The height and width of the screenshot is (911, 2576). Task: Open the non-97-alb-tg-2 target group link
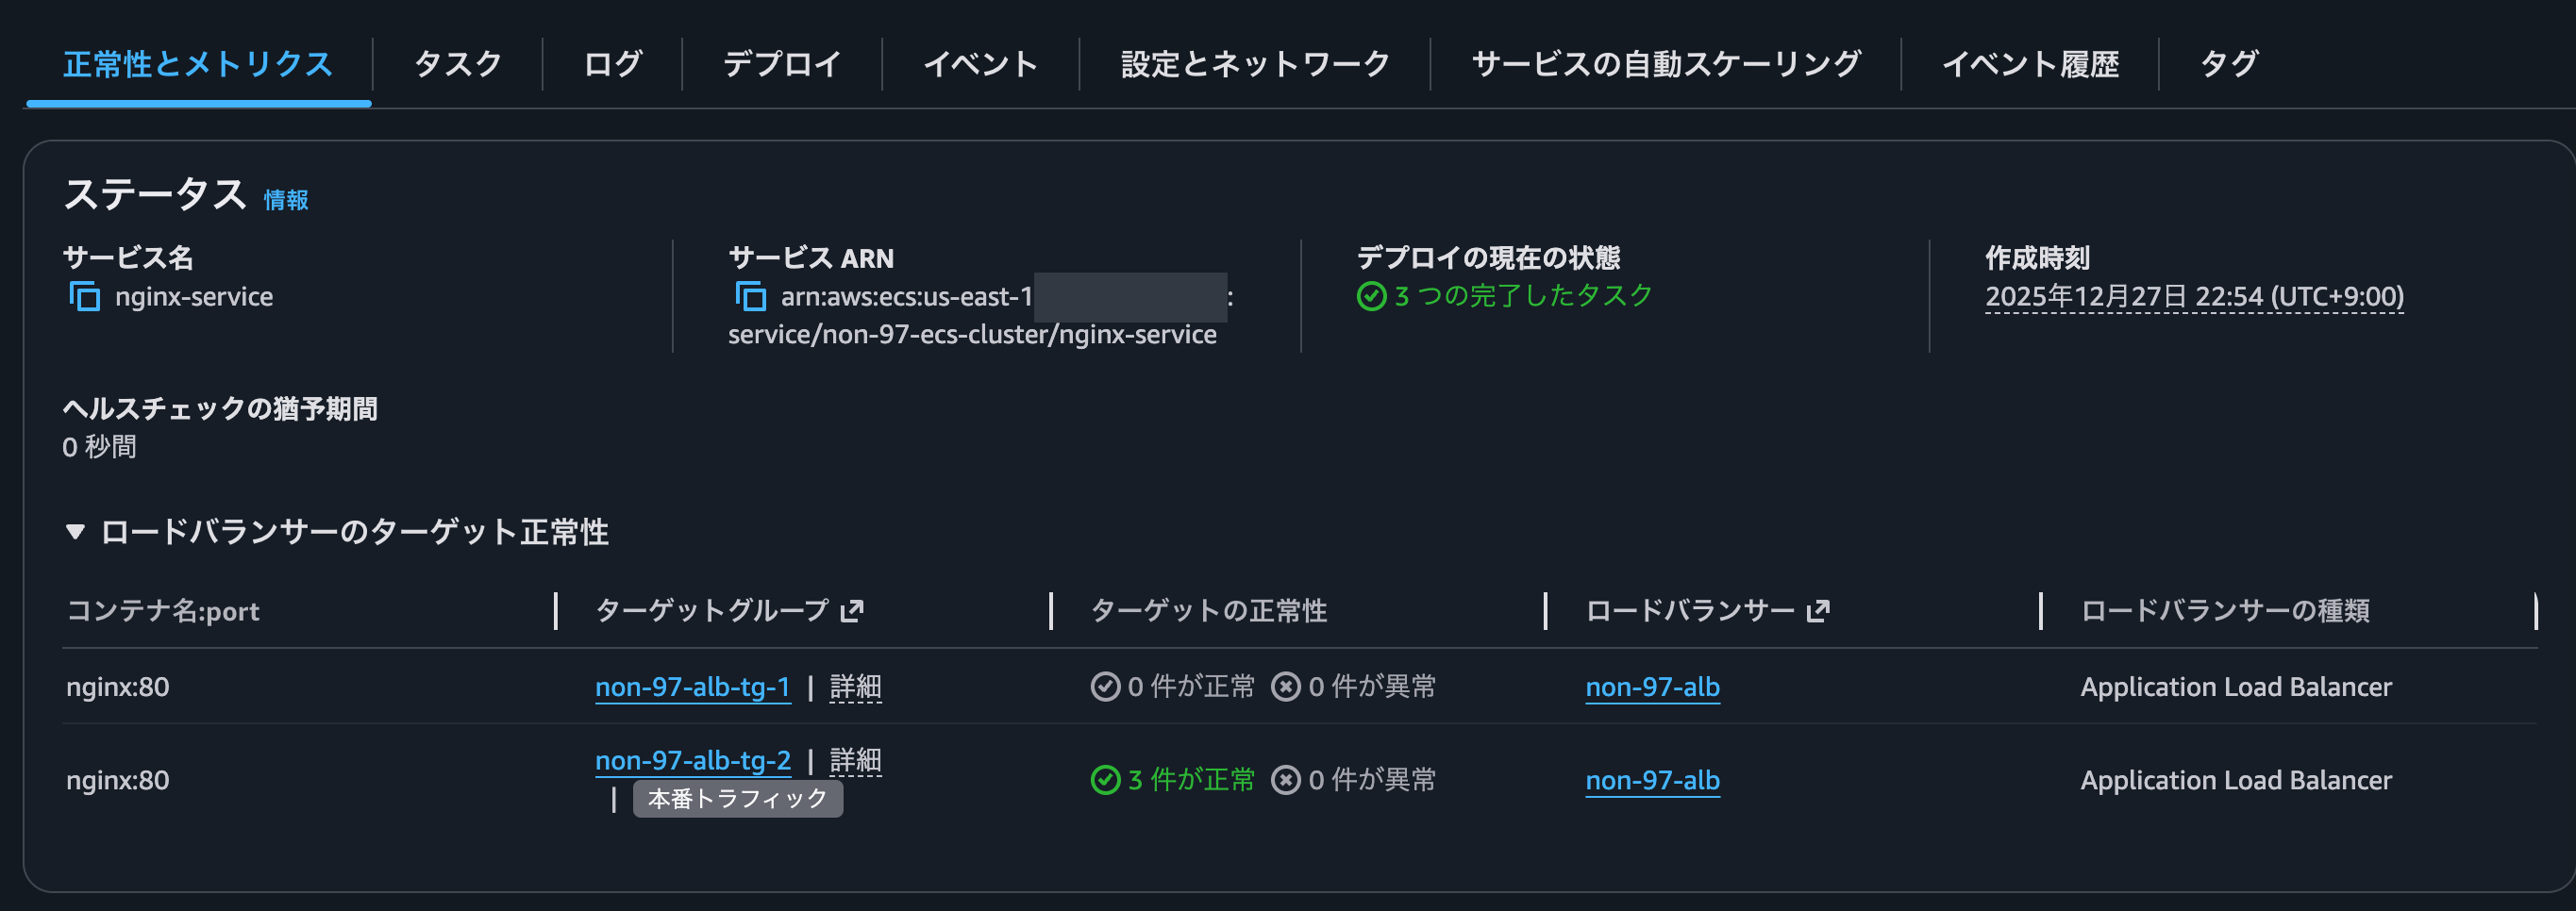coord(693,760)
